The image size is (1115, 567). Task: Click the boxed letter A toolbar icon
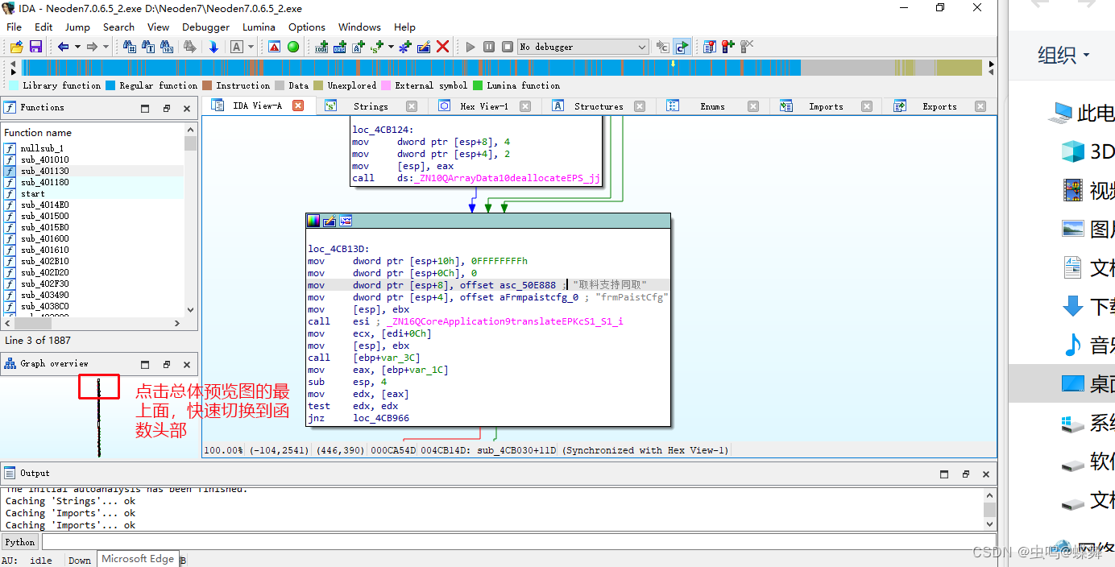point(237,47)
